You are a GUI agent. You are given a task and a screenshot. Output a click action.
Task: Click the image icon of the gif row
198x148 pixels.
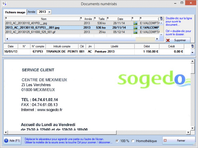(x=135, y=32)
